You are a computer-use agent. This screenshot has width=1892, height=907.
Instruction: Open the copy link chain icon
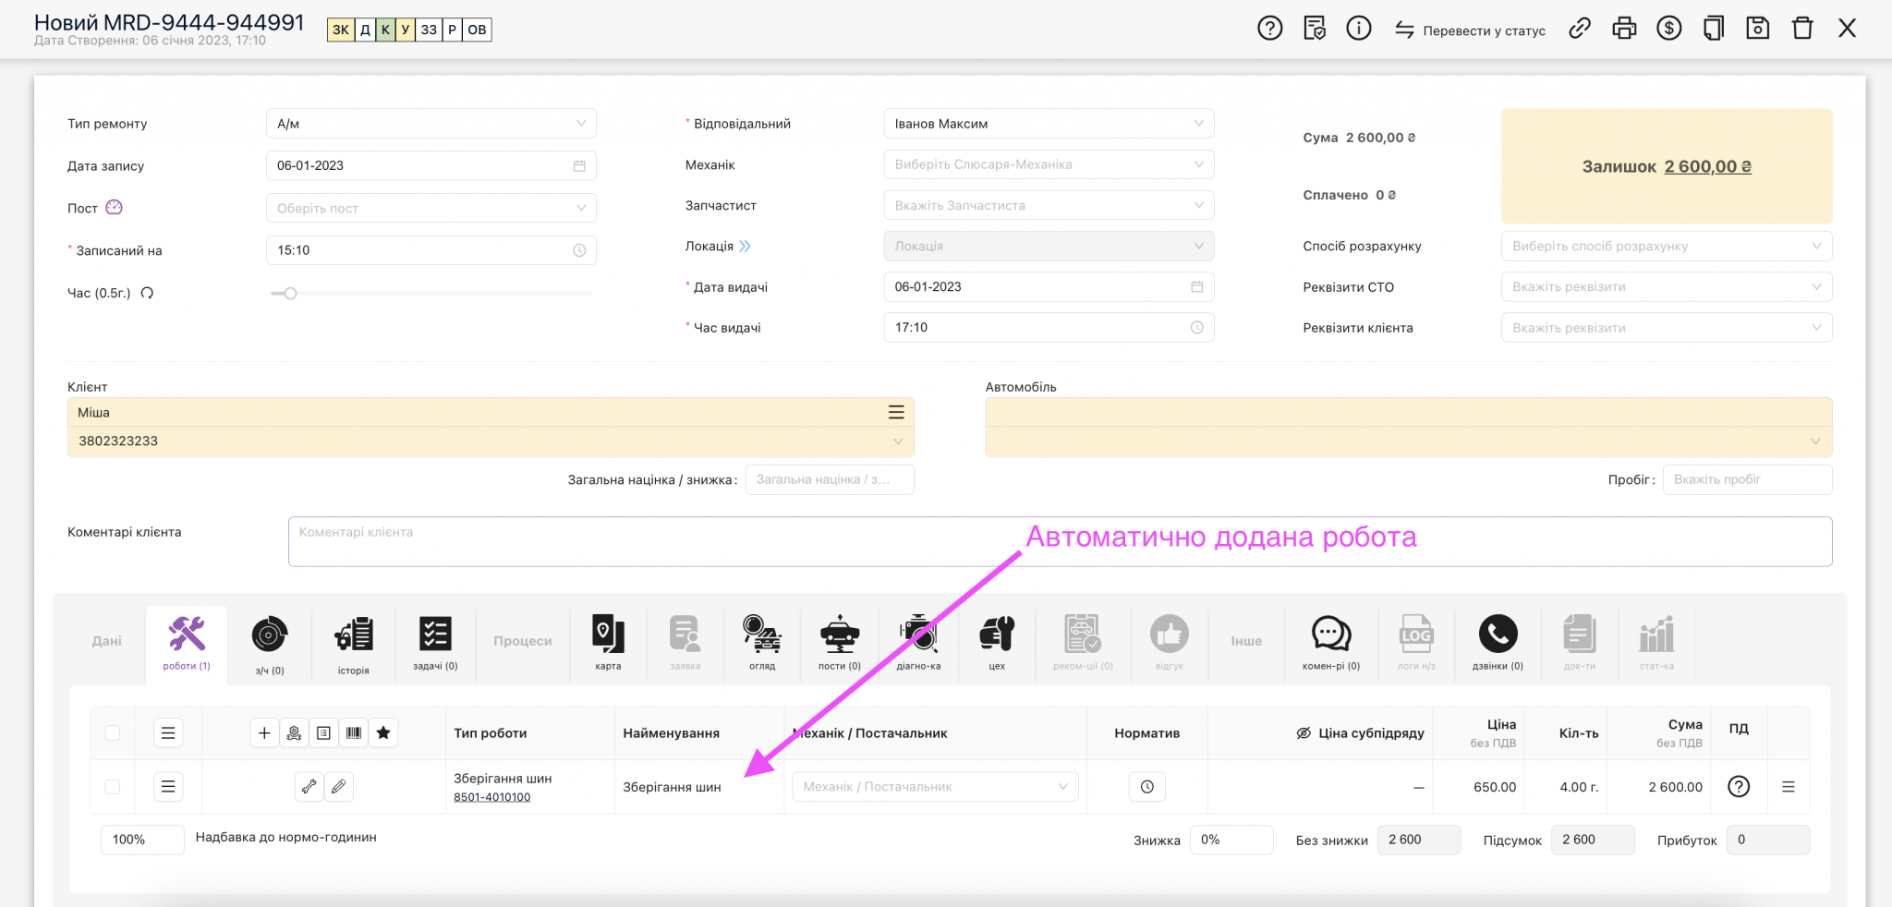click(x=1580, y=29)
